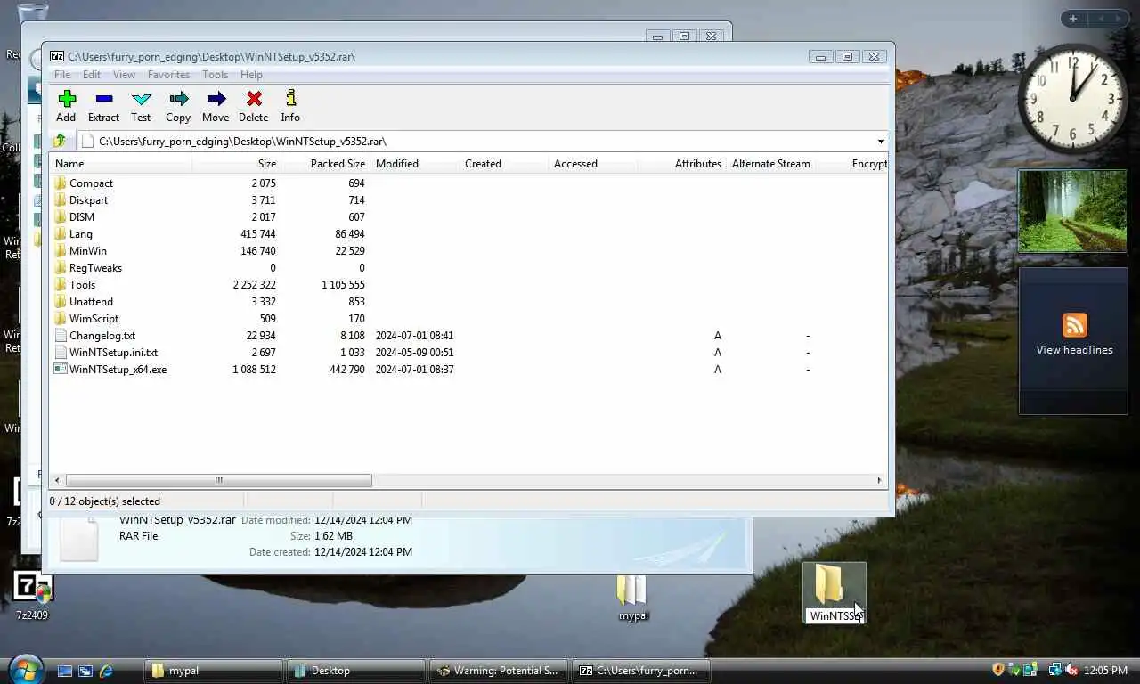The image size is (1140, 684).
Task: Open the address path dropdown arrow
Action: pos(881,141)
